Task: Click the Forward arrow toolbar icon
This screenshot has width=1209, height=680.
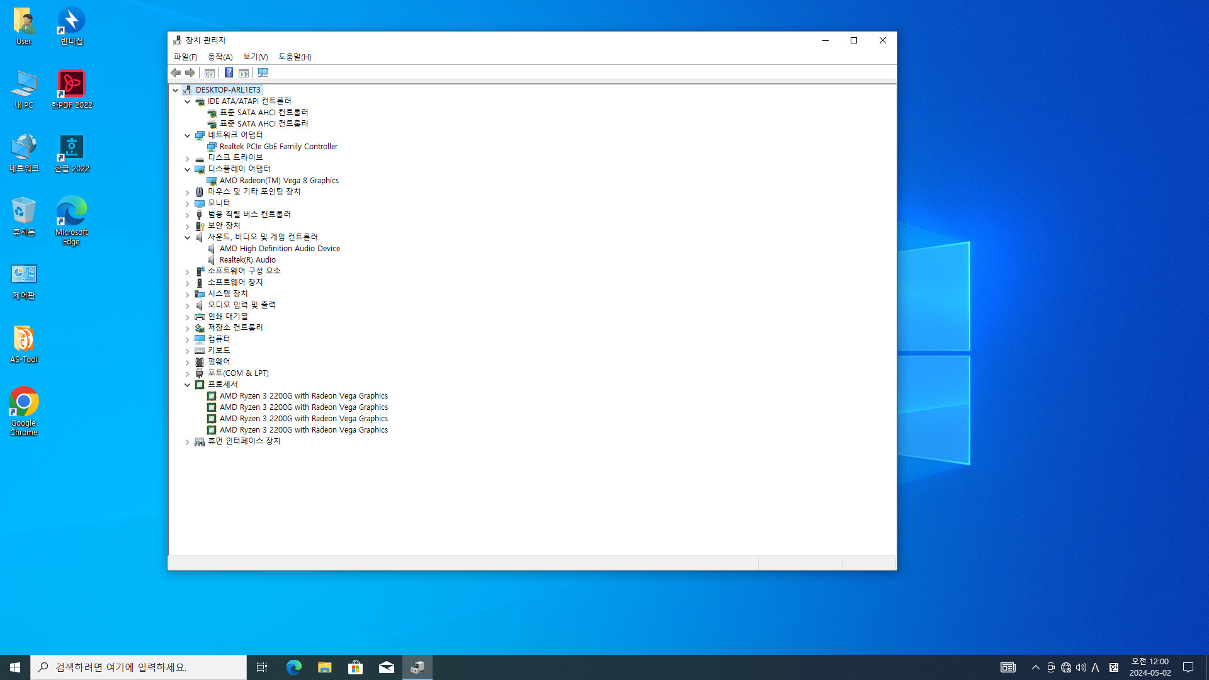Action: (190, 73)
